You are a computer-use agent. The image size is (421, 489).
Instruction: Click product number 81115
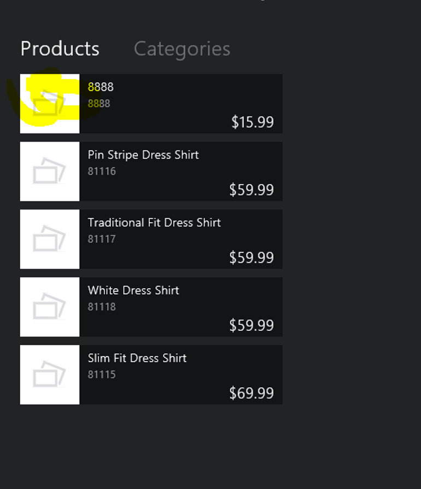click(x=102, y=375)
